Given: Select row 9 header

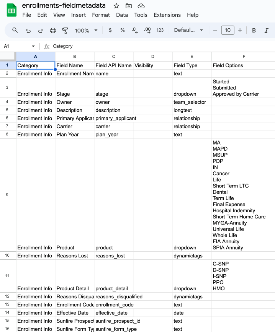Looking at the screenshot, I should 7,195.
